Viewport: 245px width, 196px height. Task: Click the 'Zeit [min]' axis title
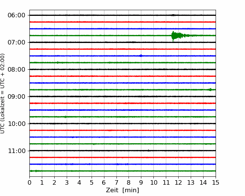tap(122, 190)
